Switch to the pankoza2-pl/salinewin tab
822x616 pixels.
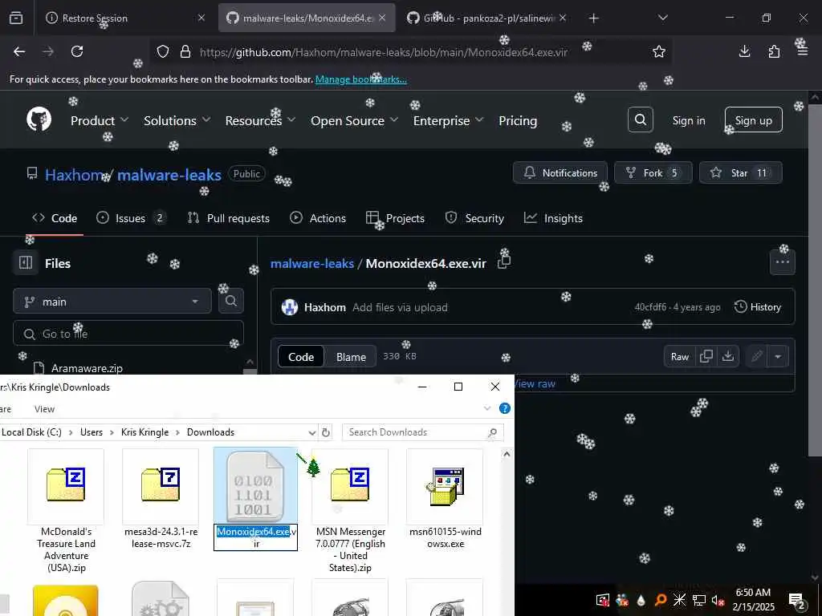click(487, 18)
